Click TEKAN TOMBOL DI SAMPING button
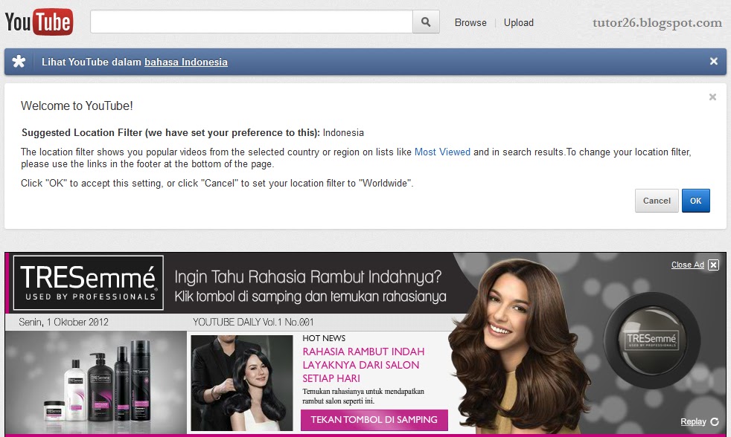Viewport: 731px width, 437px height. [374, 420]
